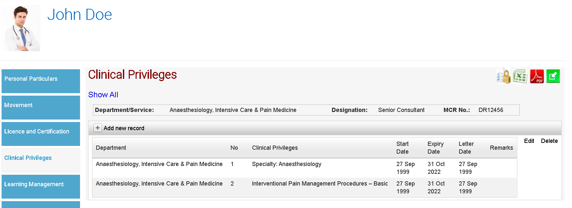Open the Learning Management tab
Image resolution: width=572 pixels, height=208 pixels.
[41, 187]
